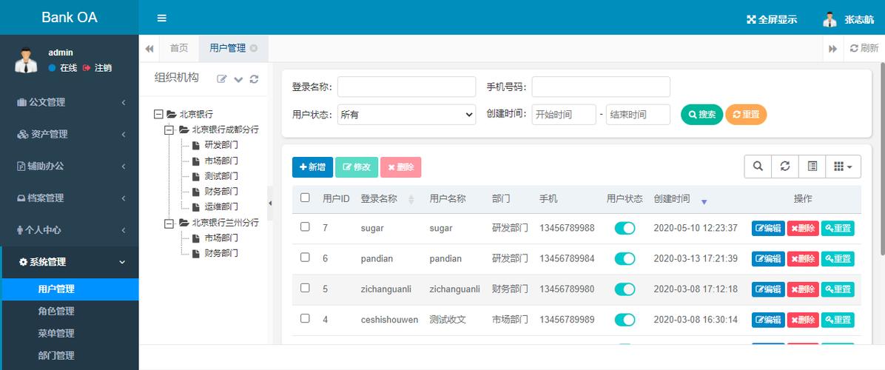The height and width of the screenshot is (370, 885).
Task: Select 研发部门 in the organization tree
Action: [221, 145]
